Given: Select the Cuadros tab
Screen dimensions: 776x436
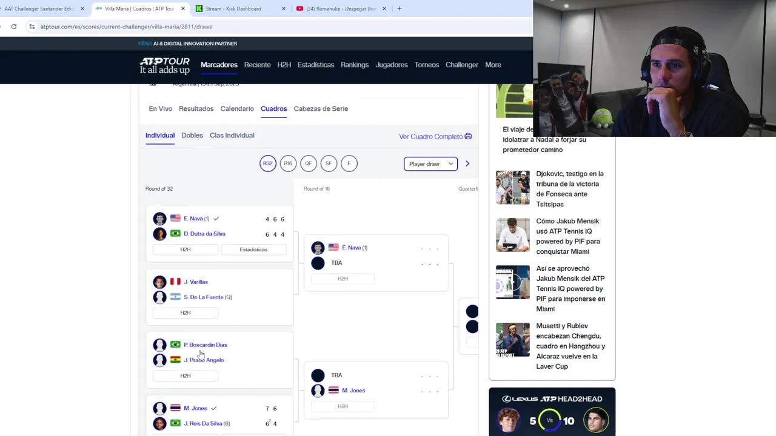Looking at the screenshot, I should (273, 108).
